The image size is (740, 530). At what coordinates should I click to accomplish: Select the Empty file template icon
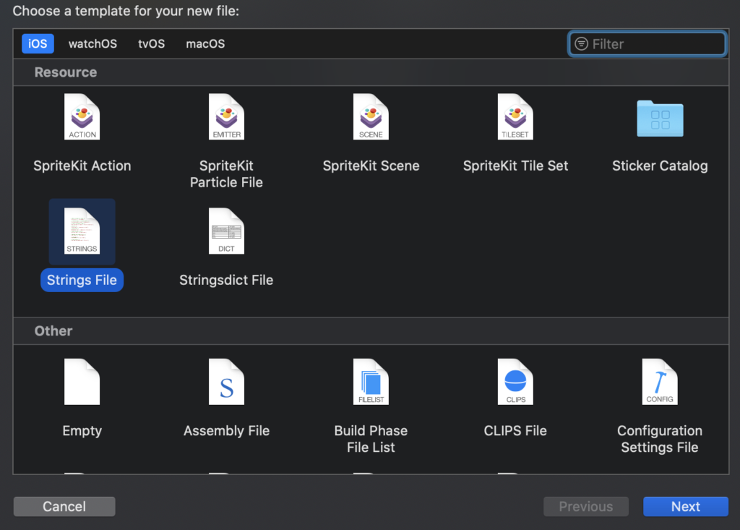tap(82, 382)
